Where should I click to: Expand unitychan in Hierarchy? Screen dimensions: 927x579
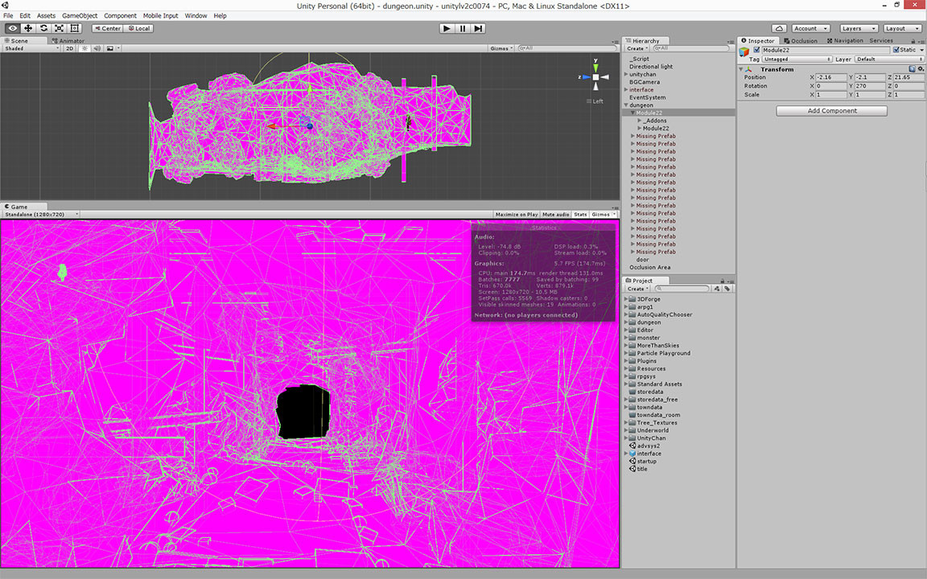click(x=626, y=75)
